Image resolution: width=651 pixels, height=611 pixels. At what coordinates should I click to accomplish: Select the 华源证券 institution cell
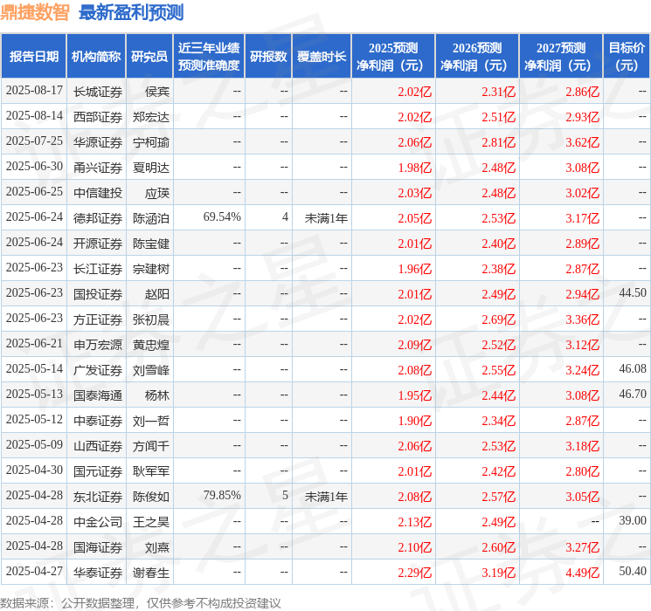click(98, 142)
